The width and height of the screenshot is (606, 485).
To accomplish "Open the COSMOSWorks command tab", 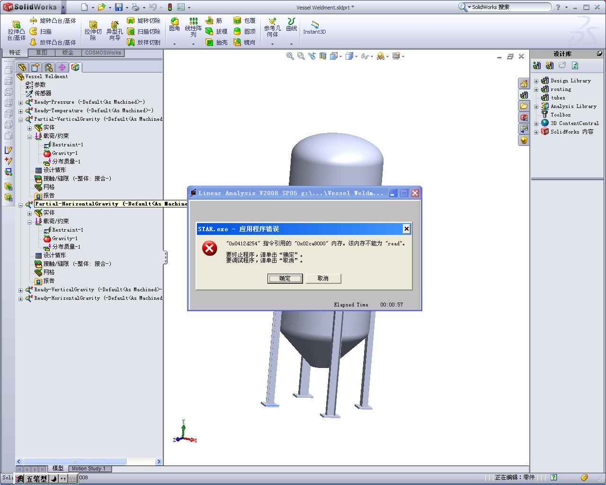I will coord(103,53).
